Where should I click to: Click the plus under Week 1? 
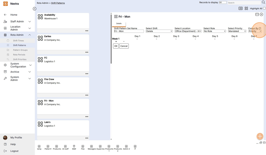click(x=116, y=42)
